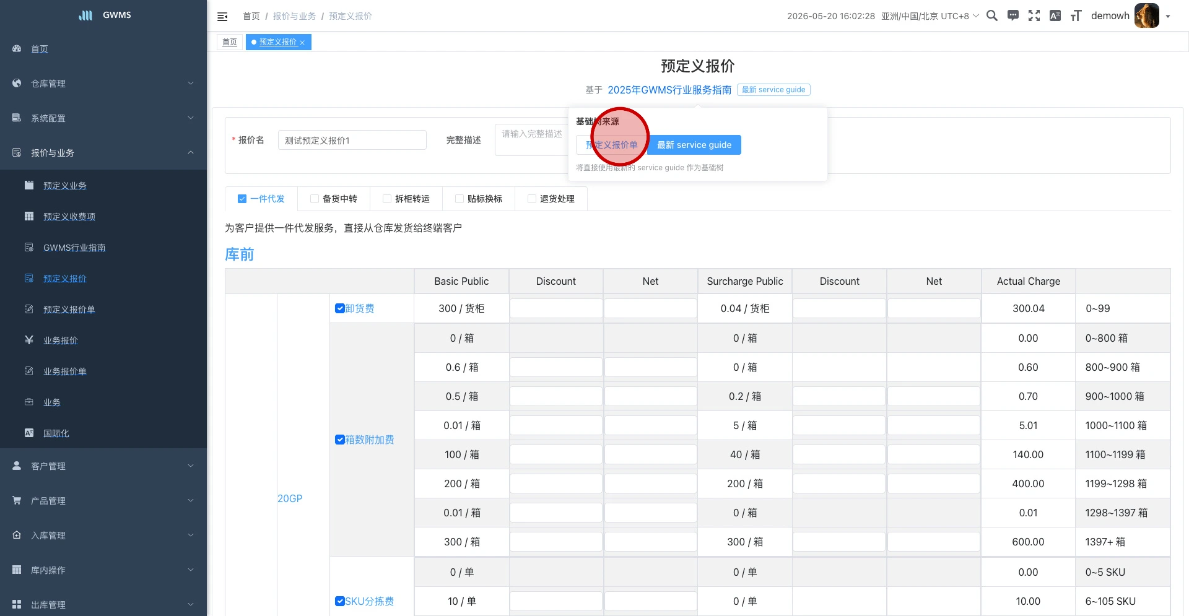Click the 卸货费 Basic Discount input

[556, 308]
